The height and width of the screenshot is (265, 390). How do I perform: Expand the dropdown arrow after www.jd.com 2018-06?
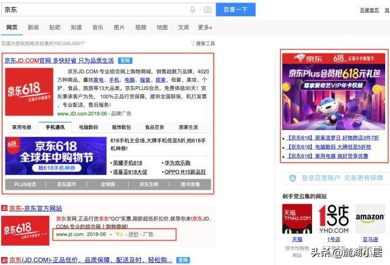(111, 235)
